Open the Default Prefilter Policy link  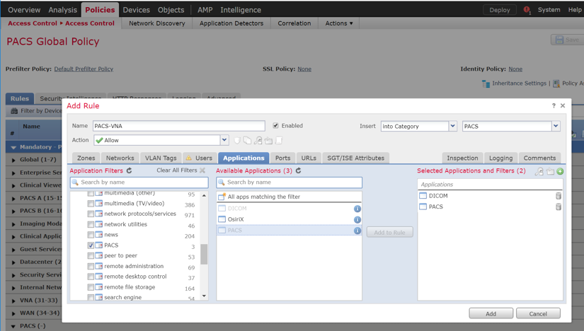(84, 69)
